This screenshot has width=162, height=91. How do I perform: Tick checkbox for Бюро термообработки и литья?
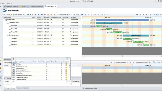tap(12, 76)
